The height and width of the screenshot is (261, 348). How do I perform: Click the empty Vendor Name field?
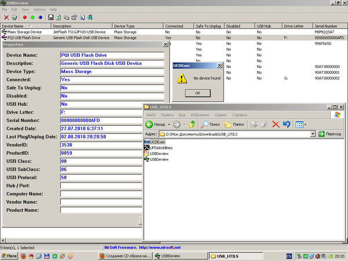[101, 202]
